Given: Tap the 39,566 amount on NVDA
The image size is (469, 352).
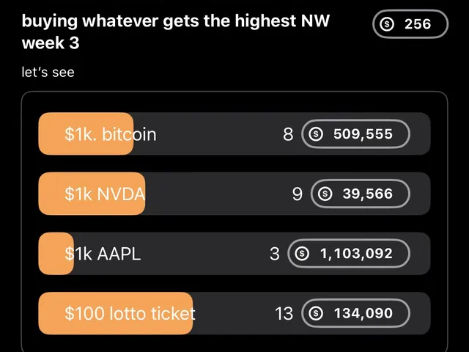Looking at the screenshot, I should click(x=367, y=194).
